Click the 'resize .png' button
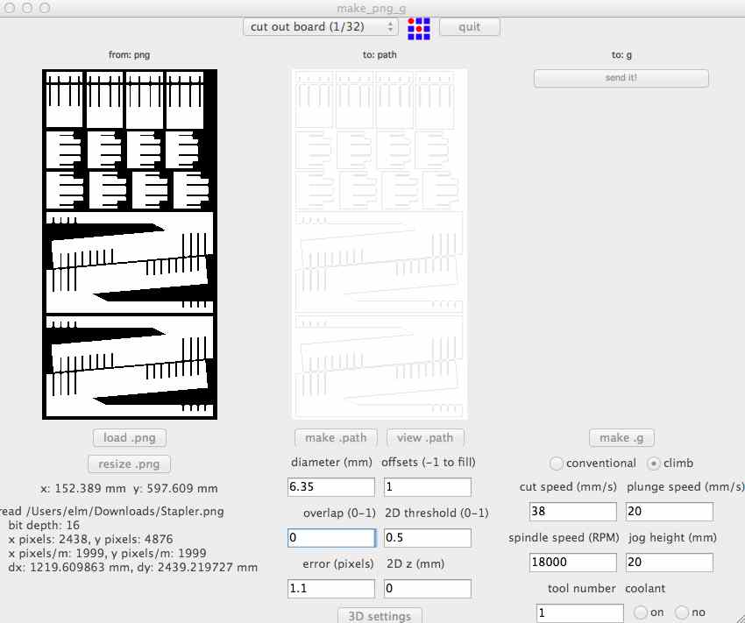This screenshot has width=745, height=623. click(129, 464)
